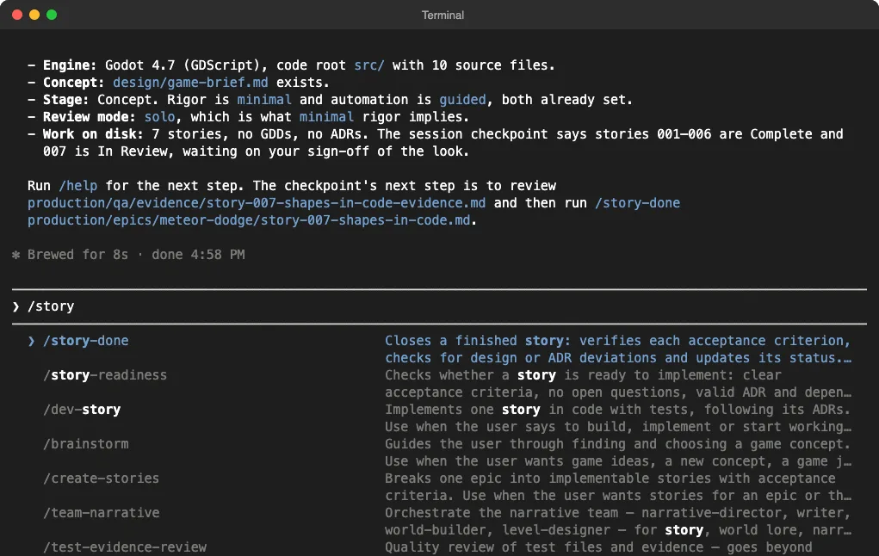879x556 pixels.
Task: Click the /story-done link in the response
Action: (x=637, y=203)
